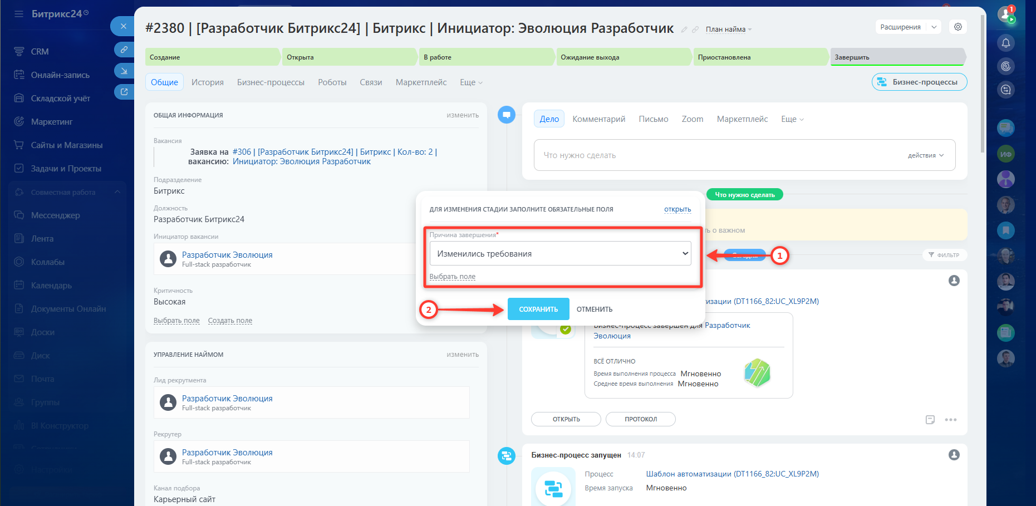Switch to Бизнес-процессы tab
The image size is (1036, 506).
(x=271, y=82)
